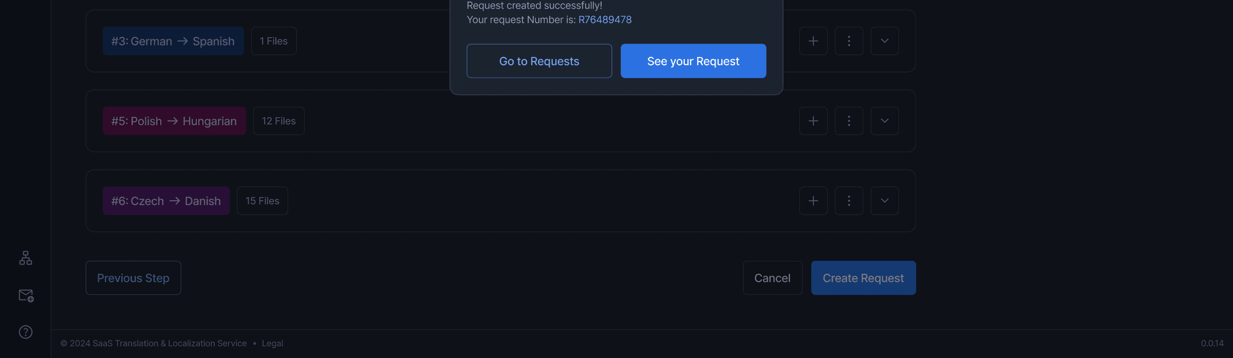This screenshot has height=358, width=1233.
Task: Open the help question mark icon
Action: click(26, 332)
